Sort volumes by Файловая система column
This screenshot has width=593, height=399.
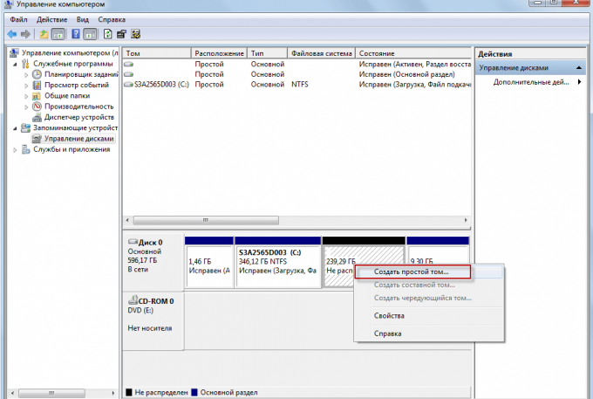(321, 53)
